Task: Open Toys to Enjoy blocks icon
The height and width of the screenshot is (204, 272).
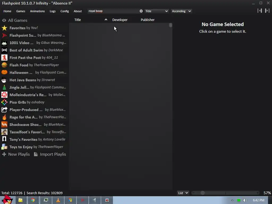Action: pyautogui.click(x=4, y=147)
